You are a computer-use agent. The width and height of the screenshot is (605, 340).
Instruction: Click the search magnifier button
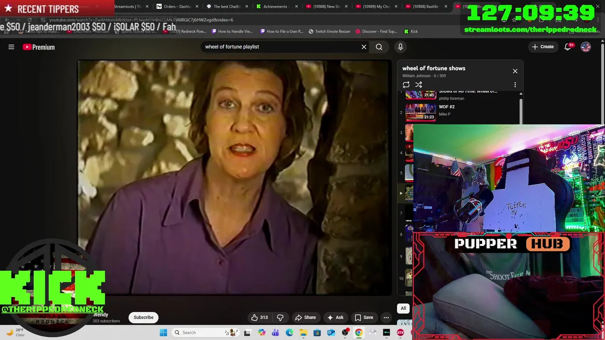tap(379, 47)
